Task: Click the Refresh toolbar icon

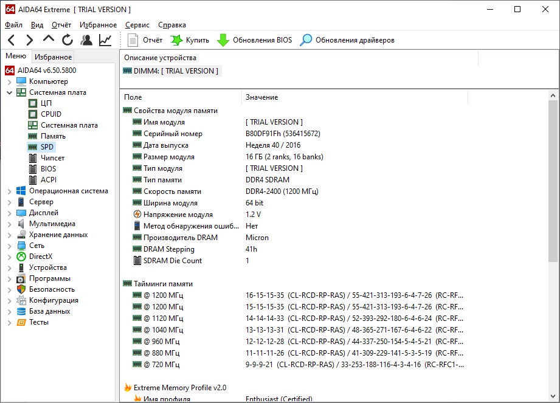Action: click(67, 40)
